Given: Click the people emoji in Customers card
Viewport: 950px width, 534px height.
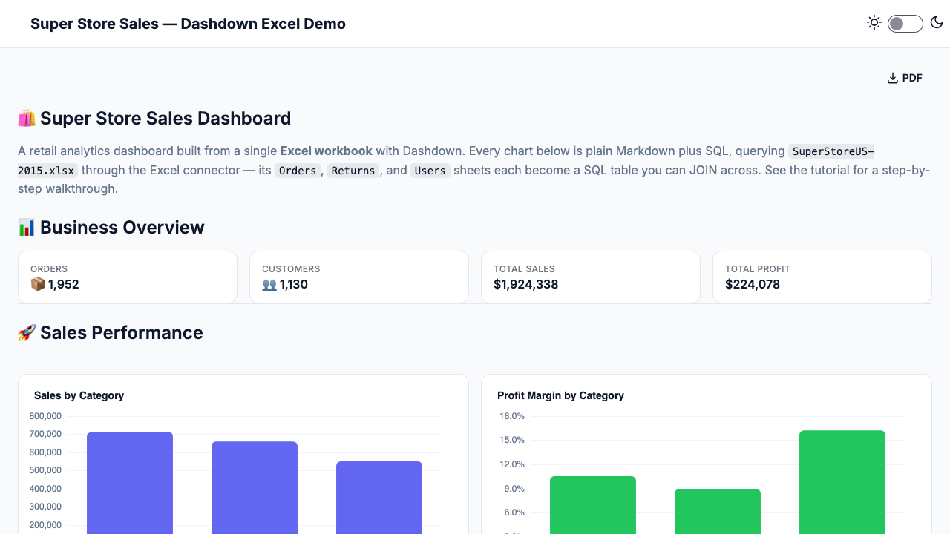Looking at the screenshot, I should pos(269,284).
